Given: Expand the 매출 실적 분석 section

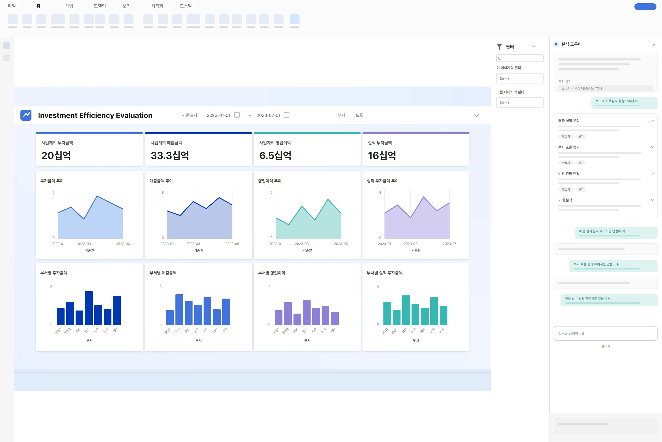Looking at the screenshot, I should pos(652,121).
